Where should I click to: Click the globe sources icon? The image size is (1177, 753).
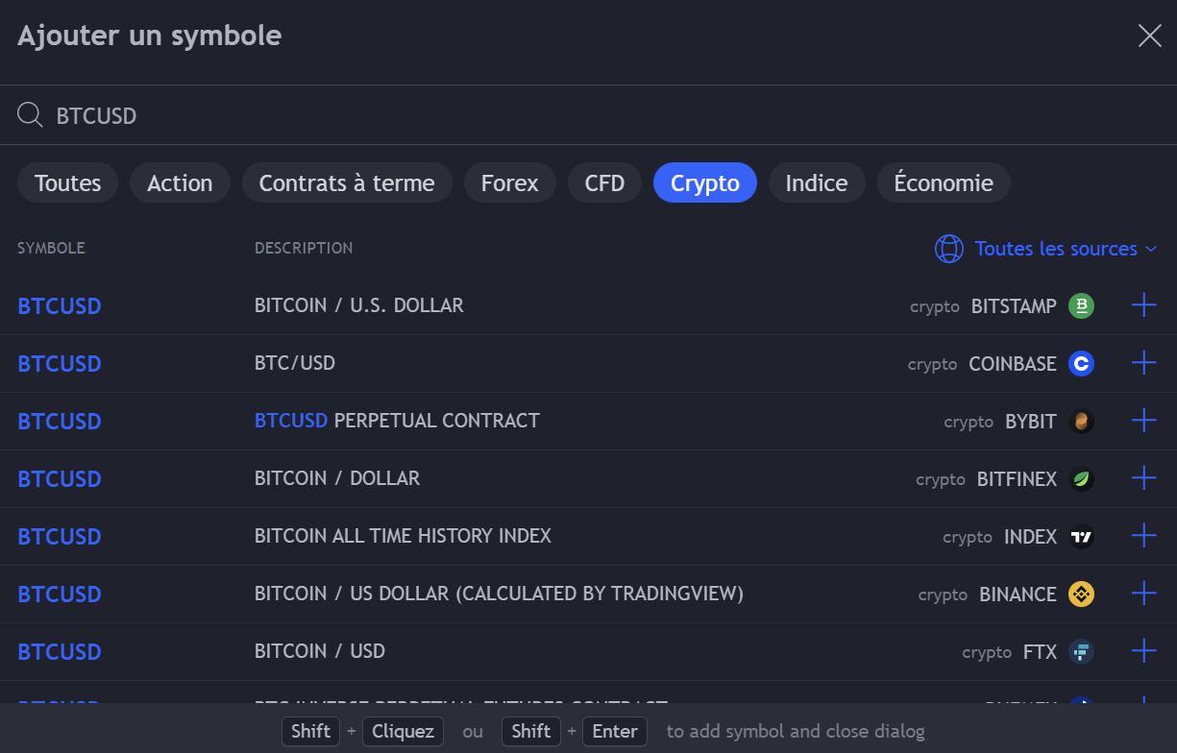(948, 249)
